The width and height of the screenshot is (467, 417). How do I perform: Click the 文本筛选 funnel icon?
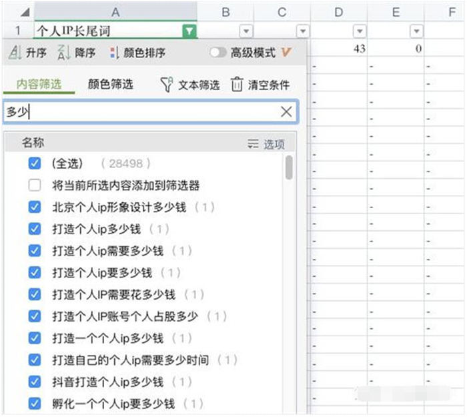167,85
